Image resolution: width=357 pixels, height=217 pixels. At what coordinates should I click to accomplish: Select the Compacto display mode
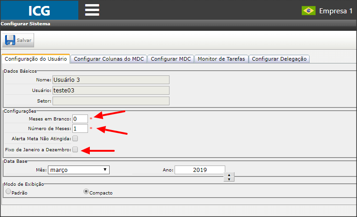point(86,191)
